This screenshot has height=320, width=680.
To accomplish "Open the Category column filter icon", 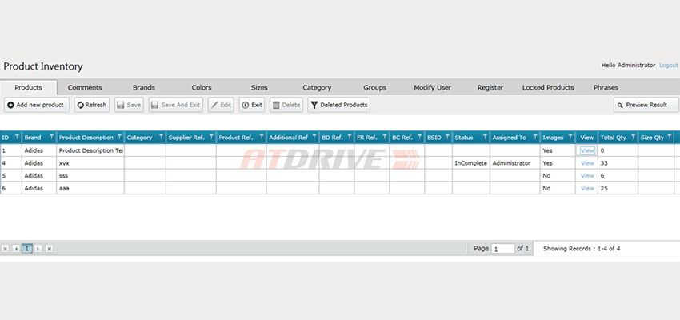I will coord(161,138).
